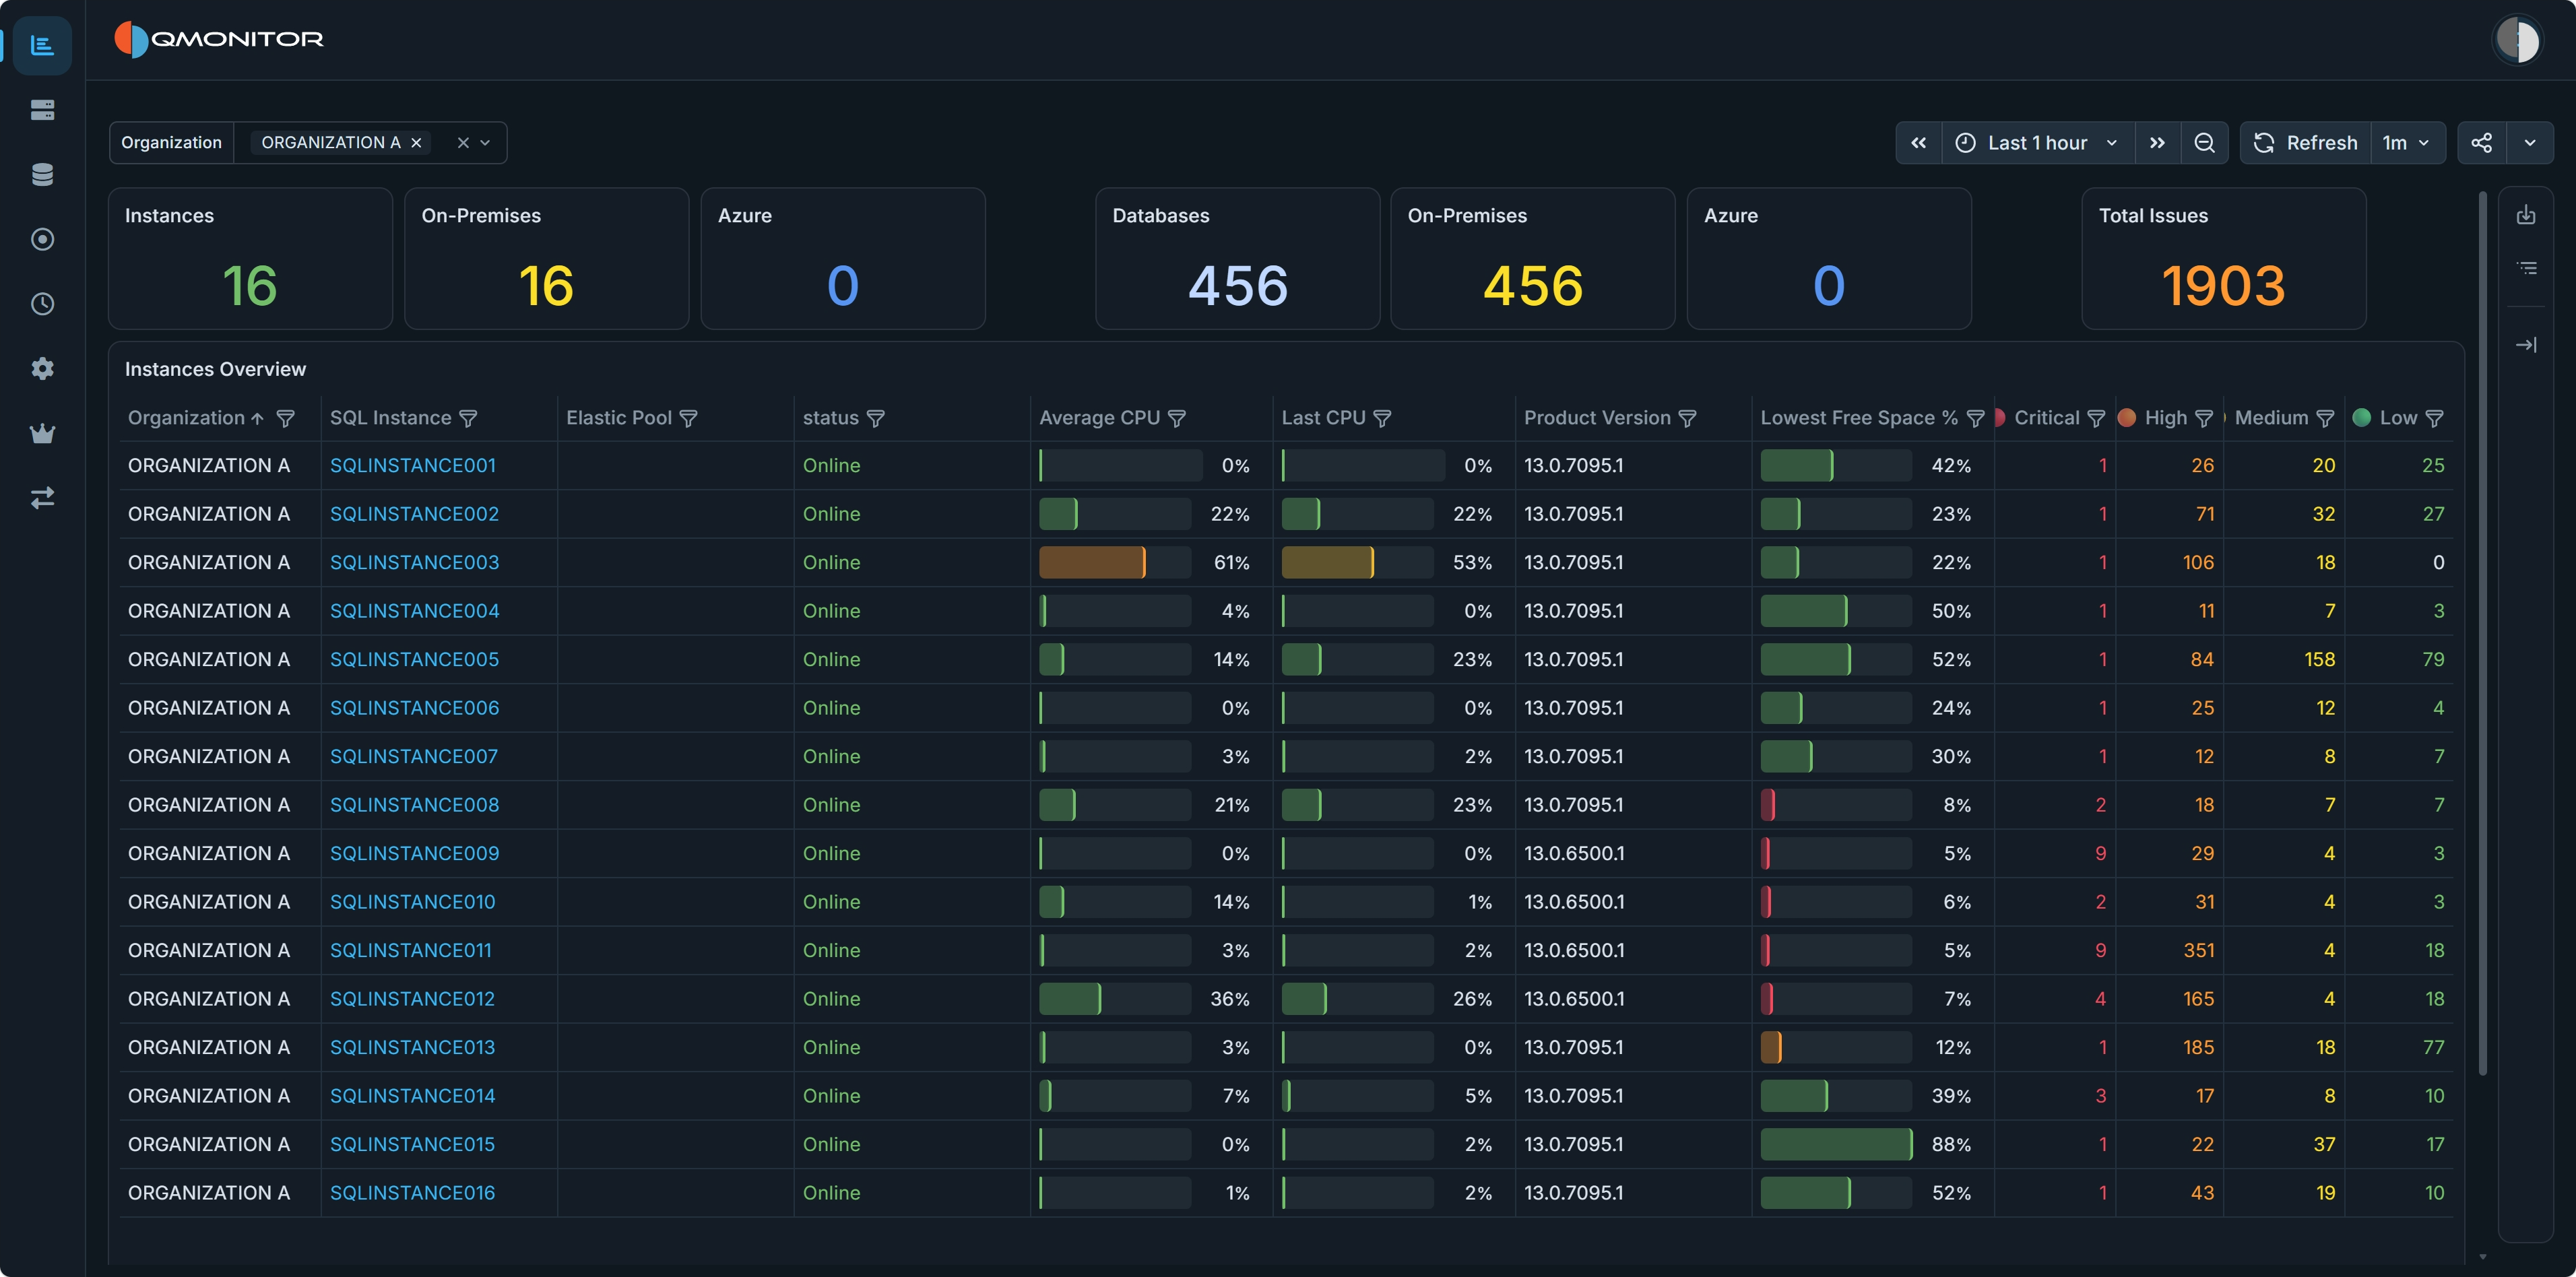Filter the status column

click(x=875, y=418)
